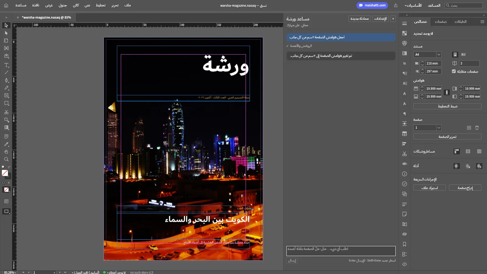The width and height of the screenshot is (487, 274).
Task: Open the الأساسيات workspace dropdown
Action: click(413, 5)
